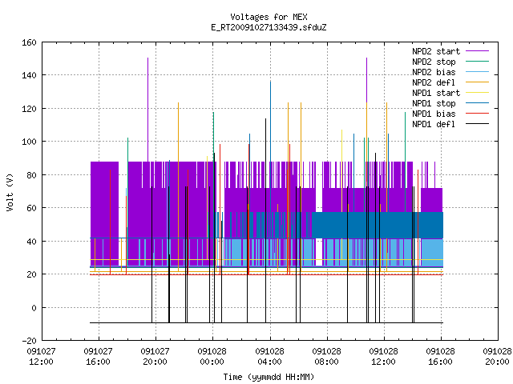Click the dark blue NPD1 stop legend line
The width and height of the screenshot is (513, 384).
477,103
